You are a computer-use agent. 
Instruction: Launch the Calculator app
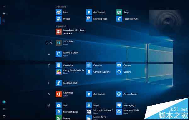pyautogui.click(x=59, y=65)
